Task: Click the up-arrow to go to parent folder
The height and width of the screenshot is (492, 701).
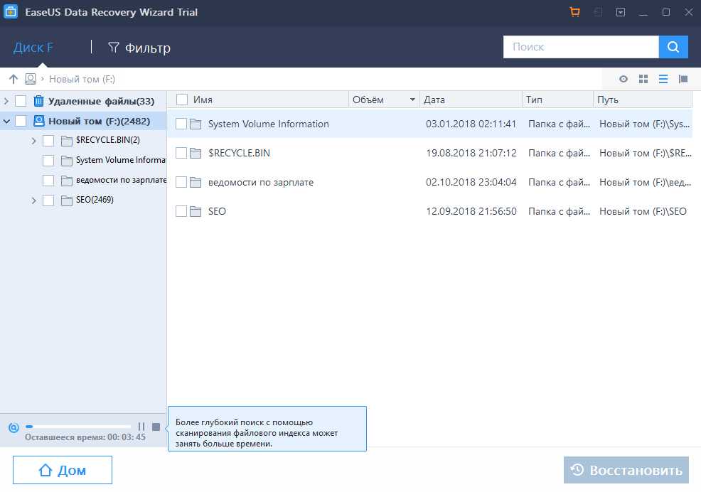Action: (13, 79)
